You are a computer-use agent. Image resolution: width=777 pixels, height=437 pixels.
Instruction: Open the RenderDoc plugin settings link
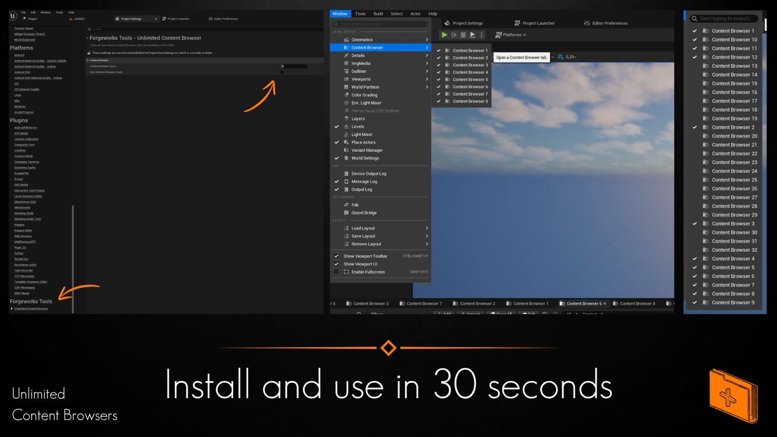tap(21, 259)
